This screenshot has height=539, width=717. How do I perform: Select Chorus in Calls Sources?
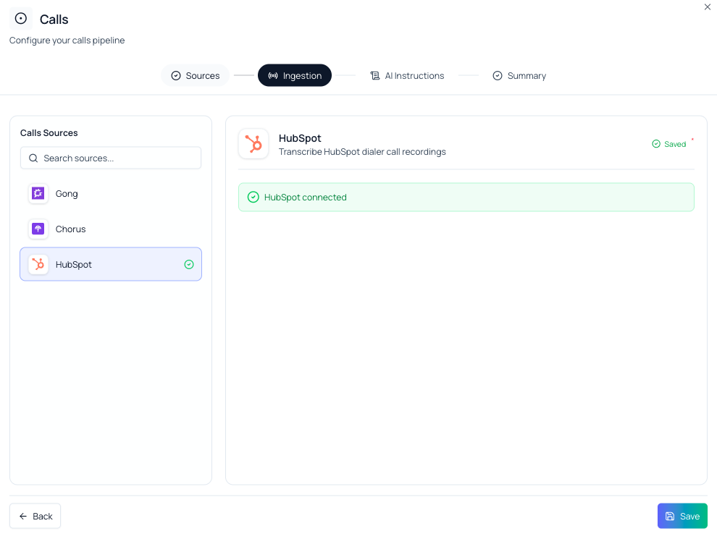[x=111, y=229]
